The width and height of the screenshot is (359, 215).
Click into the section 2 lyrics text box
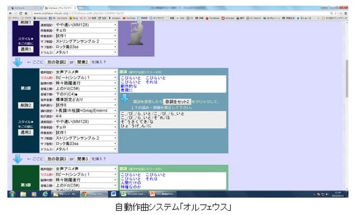point(173,84)
